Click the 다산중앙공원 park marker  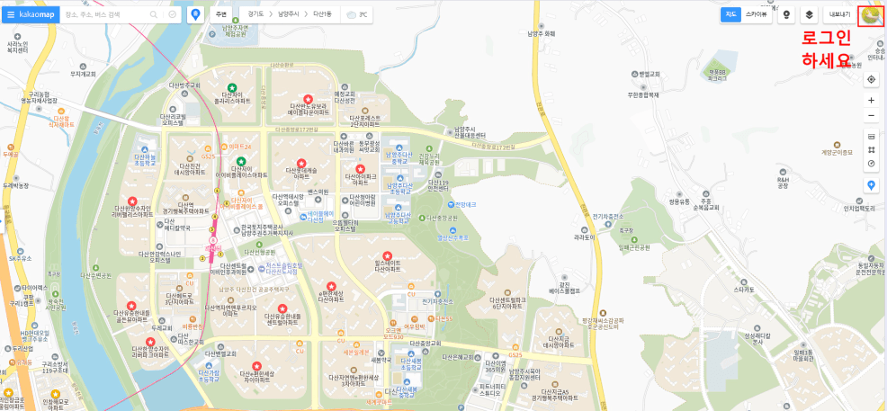point(421,217)
